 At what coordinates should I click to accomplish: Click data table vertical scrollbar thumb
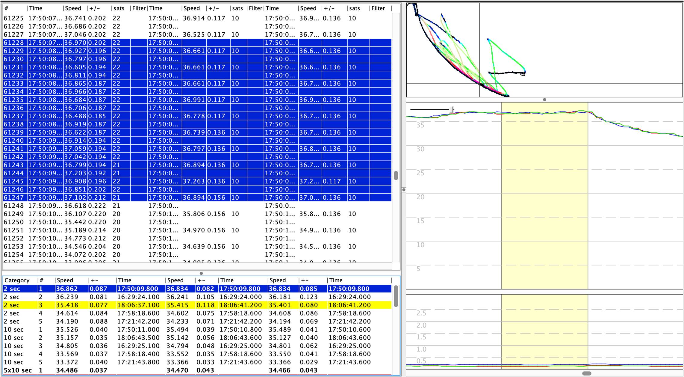click(396, 176)
